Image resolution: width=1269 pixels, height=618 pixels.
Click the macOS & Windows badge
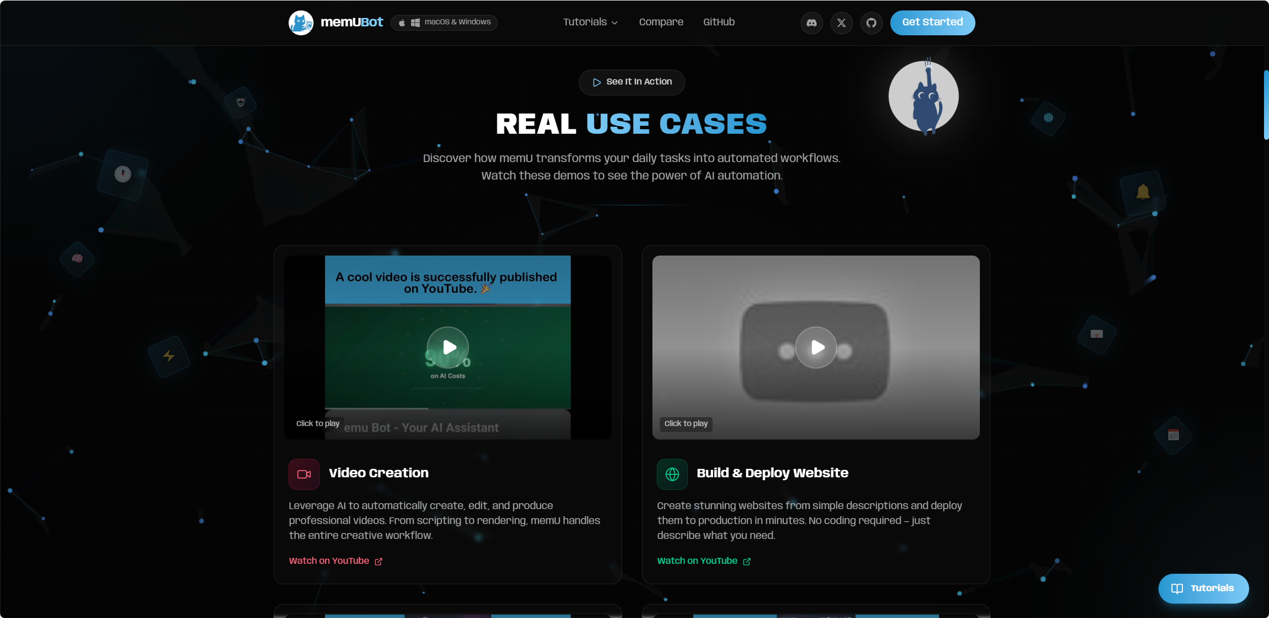[444, 22]
